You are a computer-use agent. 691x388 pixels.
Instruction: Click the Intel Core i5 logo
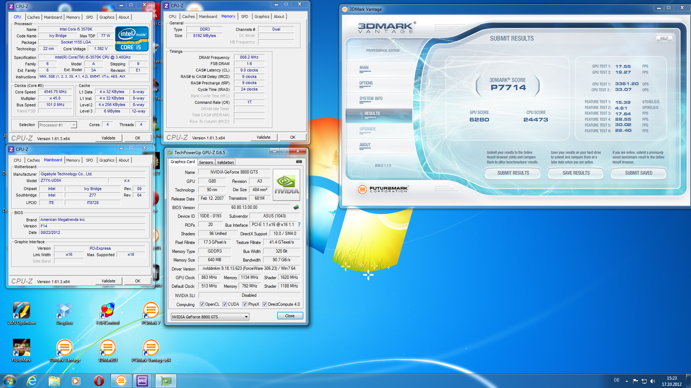pos(132,38)
